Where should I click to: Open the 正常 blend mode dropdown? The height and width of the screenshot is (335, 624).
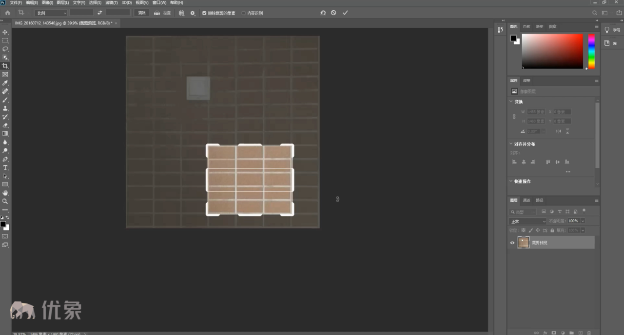[528, 221]
